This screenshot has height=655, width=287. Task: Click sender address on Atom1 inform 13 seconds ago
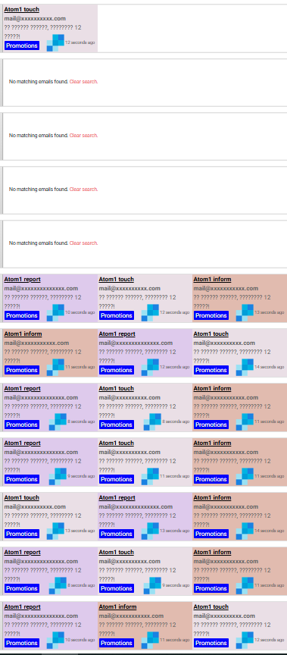[226, 288]
